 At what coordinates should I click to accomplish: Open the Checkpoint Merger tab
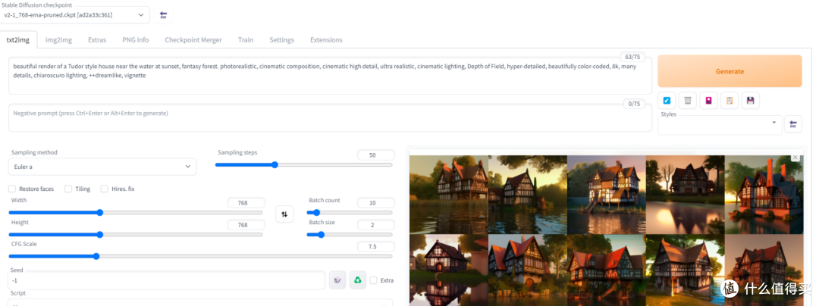click(x=193, y=39)
